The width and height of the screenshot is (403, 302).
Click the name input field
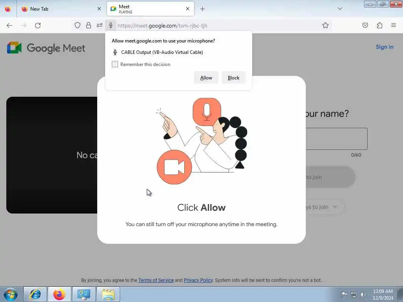(x=336, y=139)
